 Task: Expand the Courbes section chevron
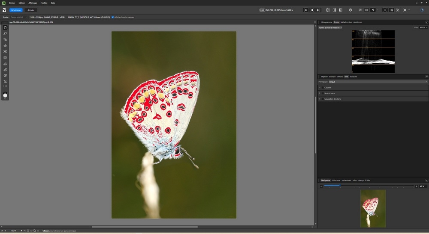pyautogui.click(x=320, y=88)
